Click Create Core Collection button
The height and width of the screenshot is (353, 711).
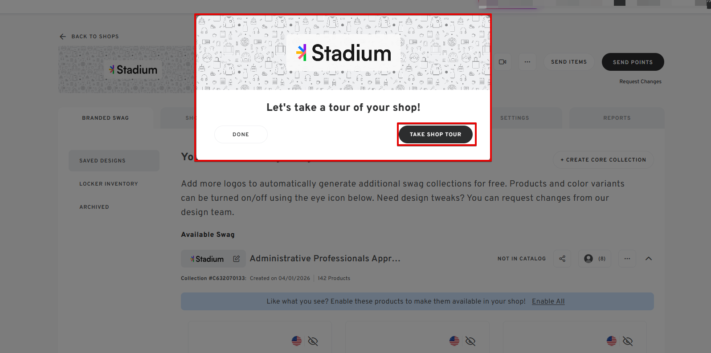(603, 160)
